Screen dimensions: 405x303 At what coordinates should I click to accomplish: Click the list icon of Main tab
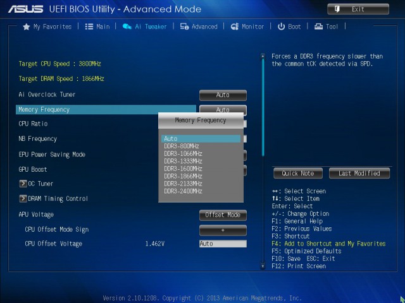89,27
